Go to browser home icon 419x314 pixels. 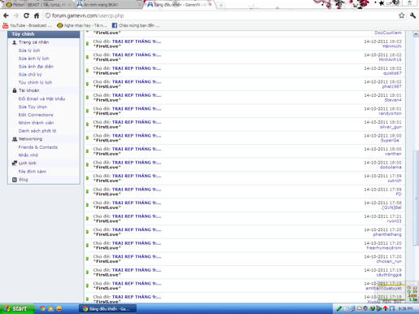tap(37, 15)
